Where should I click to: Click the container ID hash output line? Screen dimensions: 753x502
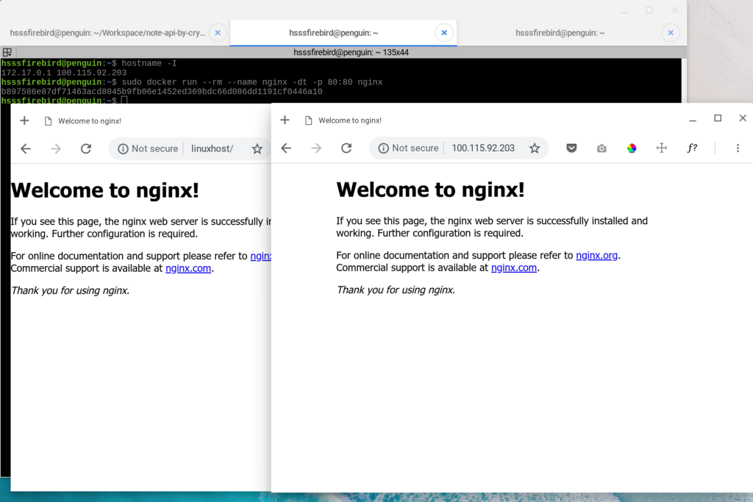162,92
